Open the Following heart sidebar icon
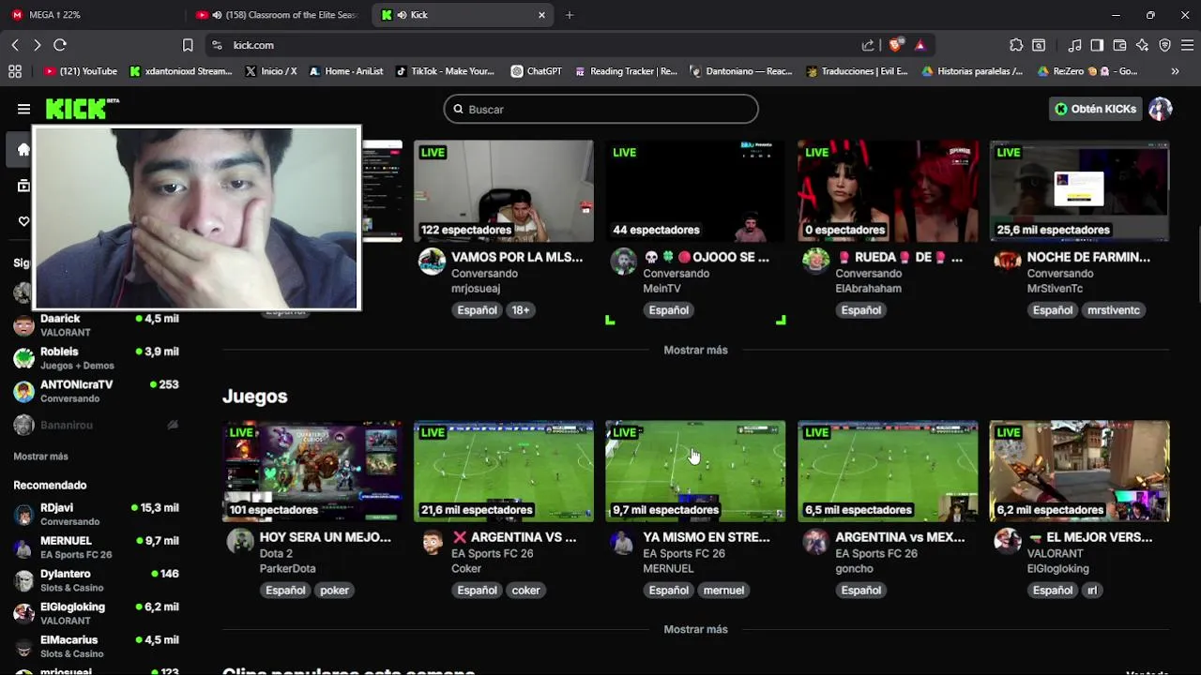Viewport: 1201px width, 675px height. pos(24,221)
